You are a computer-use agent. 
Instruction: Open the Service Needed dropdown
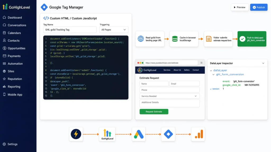point(169,96)
